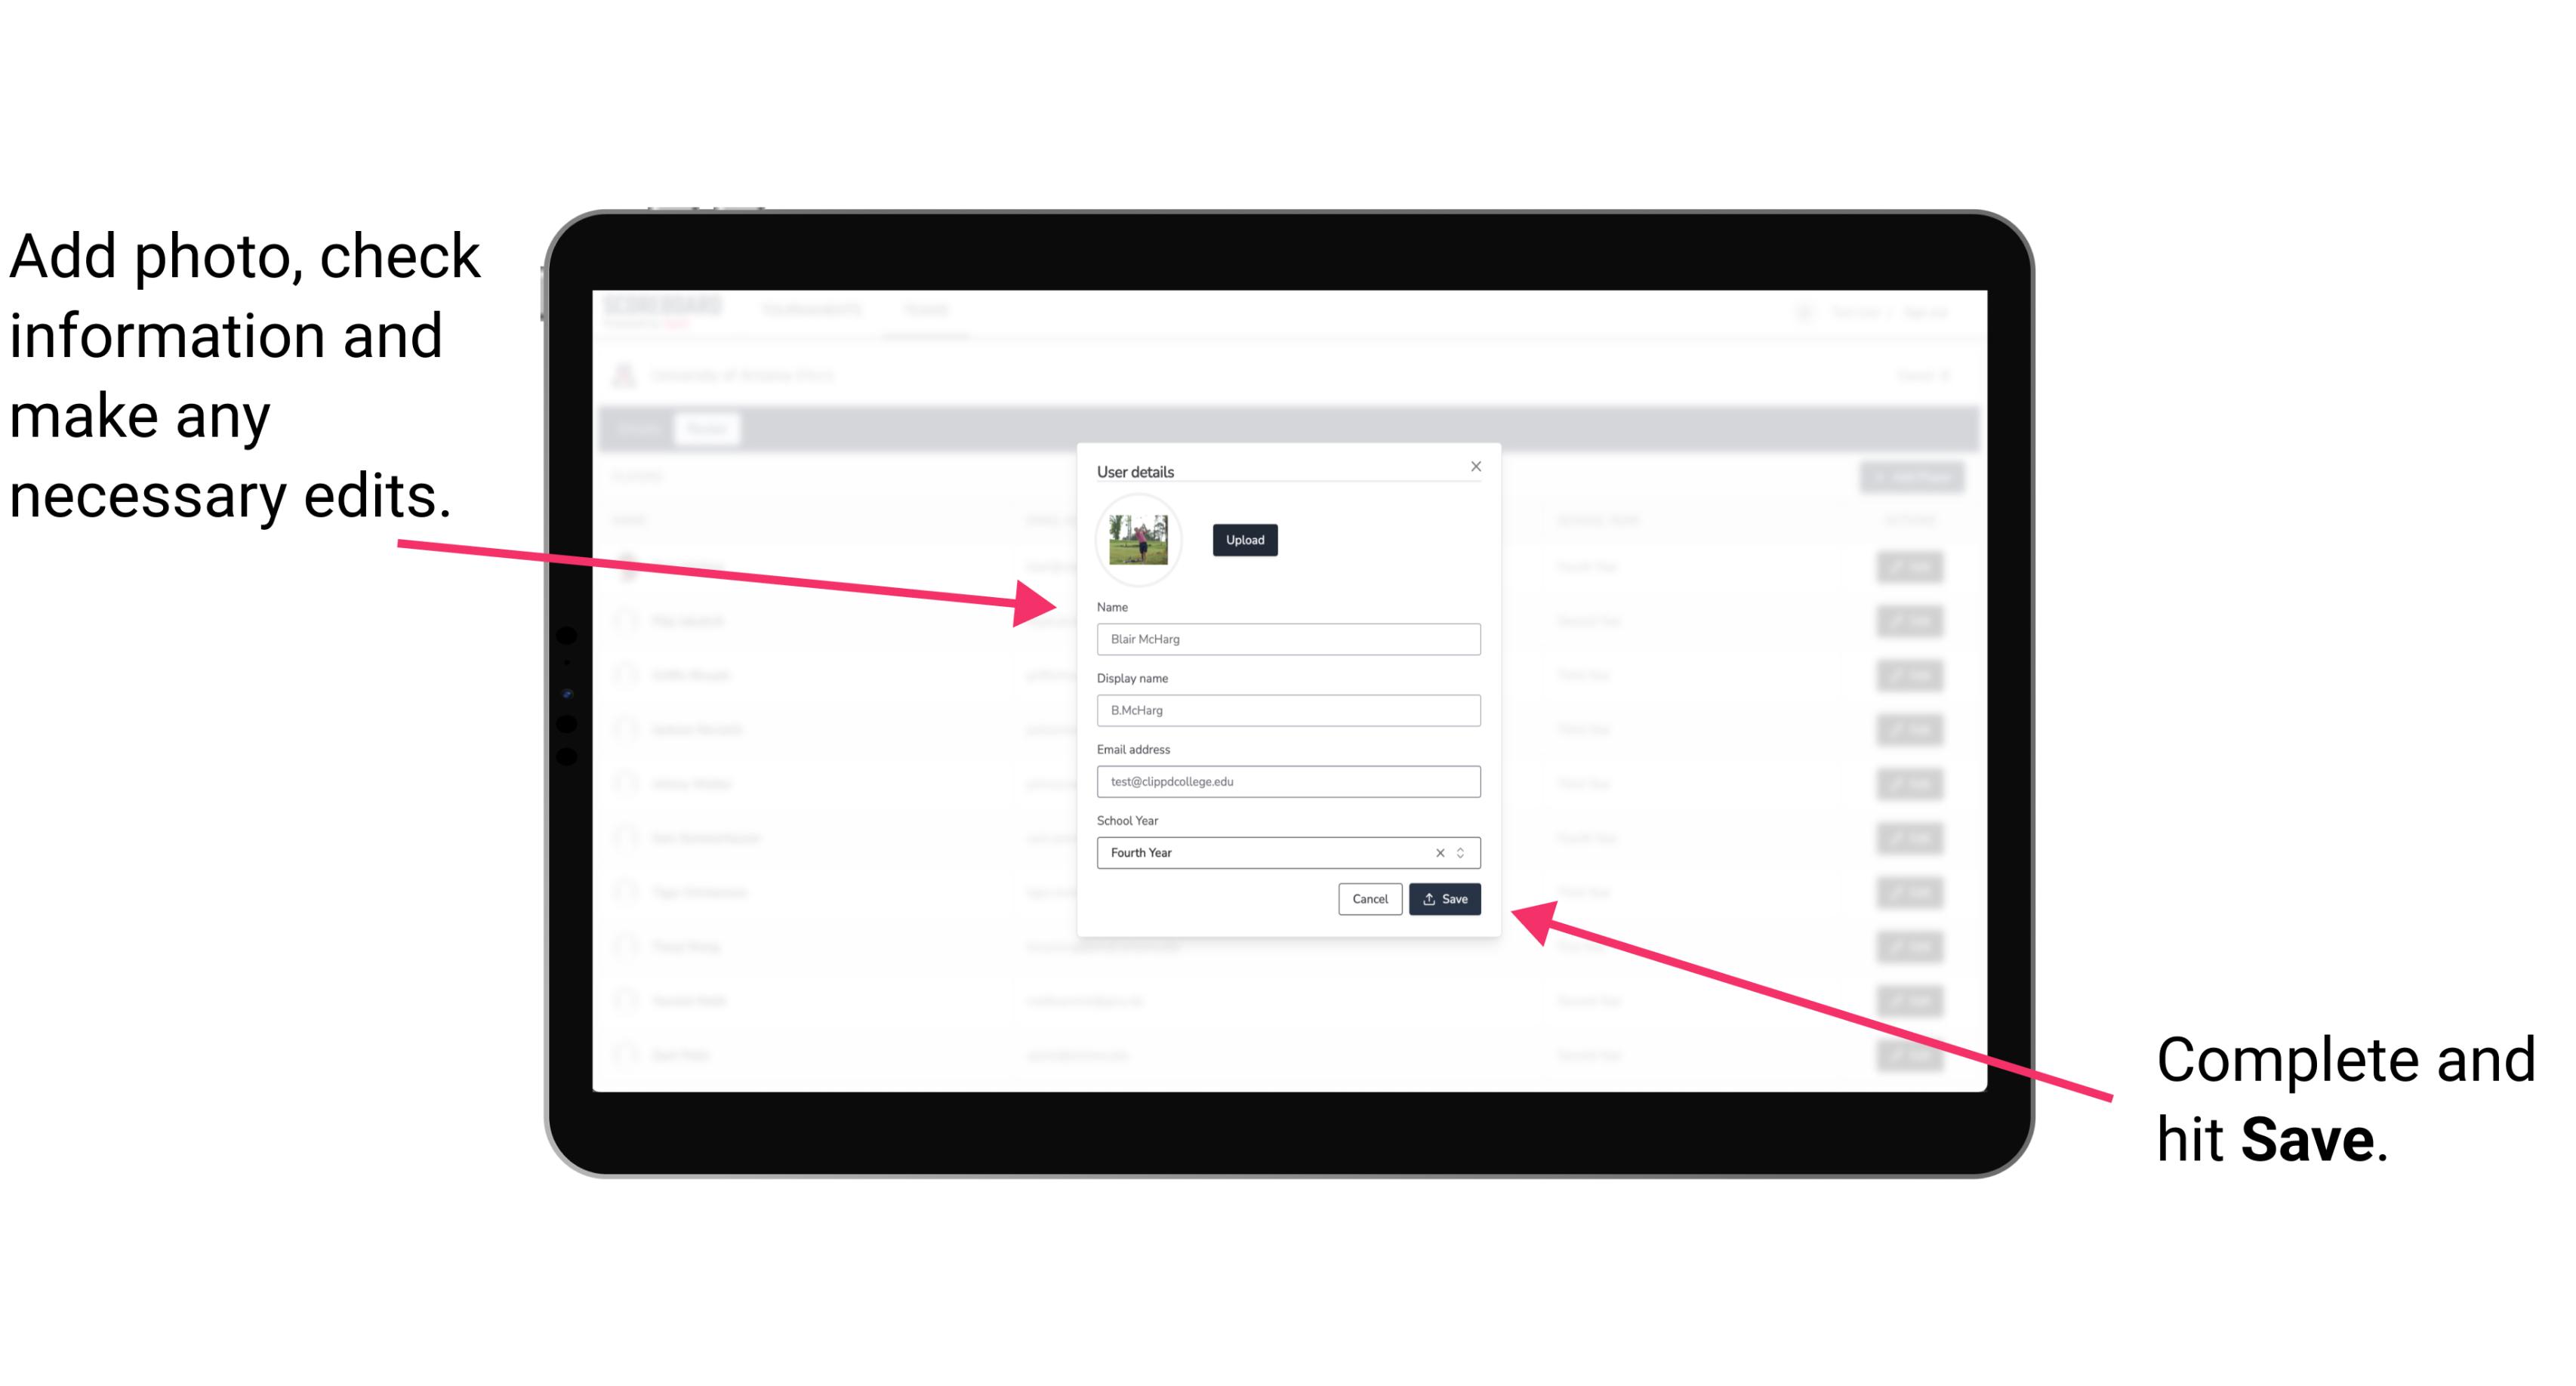Viewport: 2576px width, 1386px height.
Task: Click on the Name input field
Action: 1289,639
